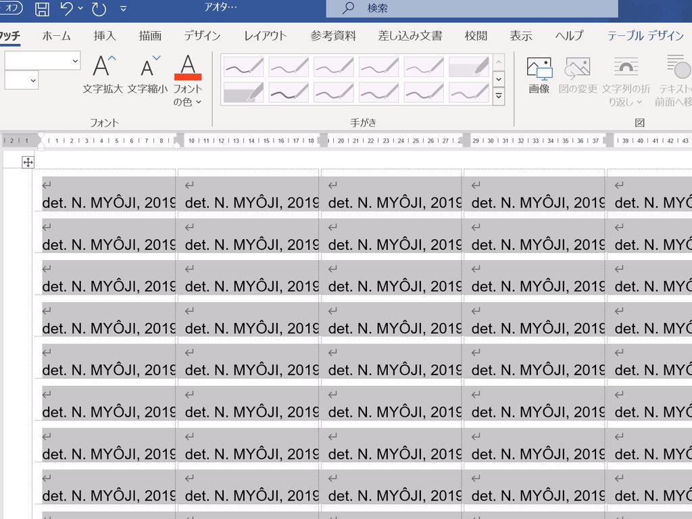Open the 文字列の折り返し wrap text dropdown
This screenshot has width=692, height=519.
coord(626,82)
